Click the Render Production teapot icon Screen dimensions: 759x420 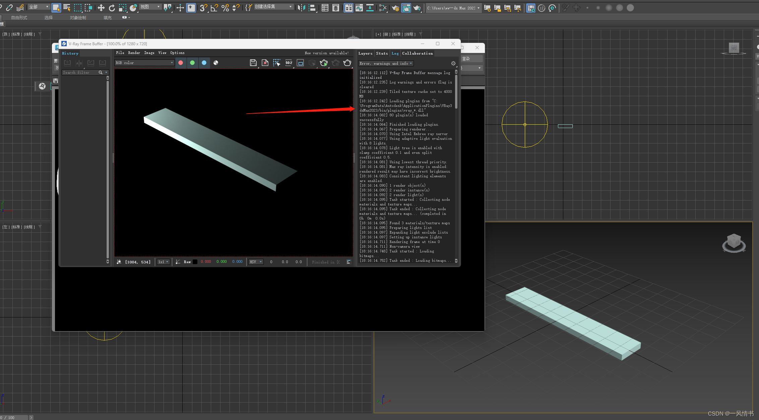click(417, 8)
